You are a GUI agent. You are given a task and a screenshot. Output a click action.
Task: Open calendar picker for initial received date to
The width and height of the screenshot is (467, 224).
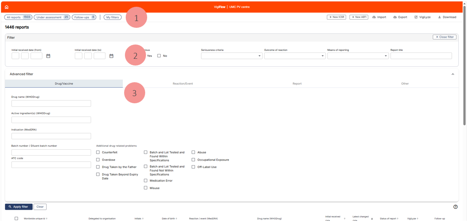111,56
